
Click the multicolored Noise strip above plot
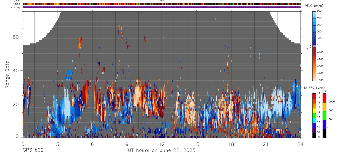(162, 4)
